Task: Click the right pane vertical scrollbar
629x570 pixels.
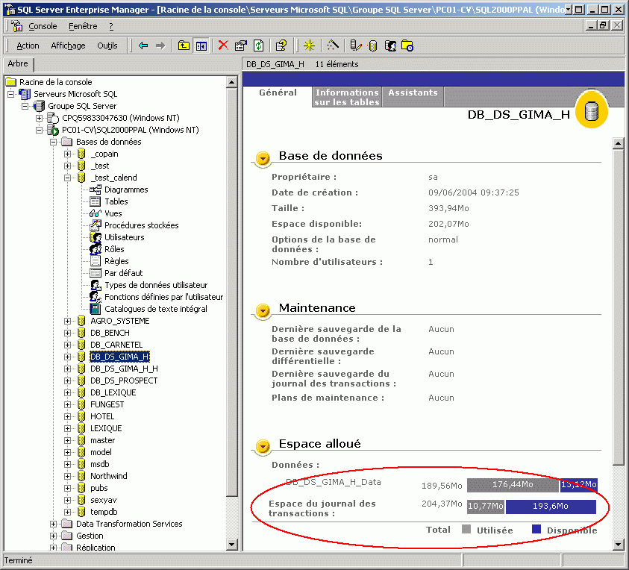Action: click(618, 298)
